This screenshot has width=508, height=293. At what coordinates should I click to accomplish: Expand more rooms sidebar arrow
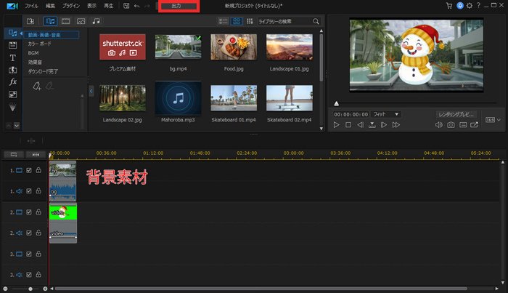click(x=17, y=126)
